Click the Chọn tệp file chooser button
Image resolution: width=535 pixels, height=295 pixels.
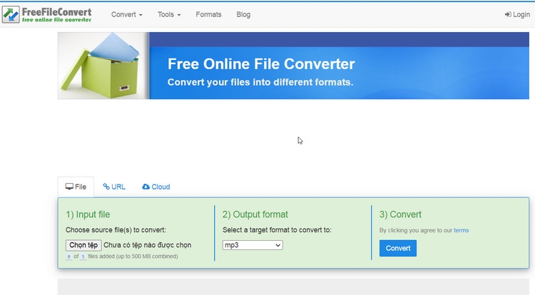coord(83,245)
